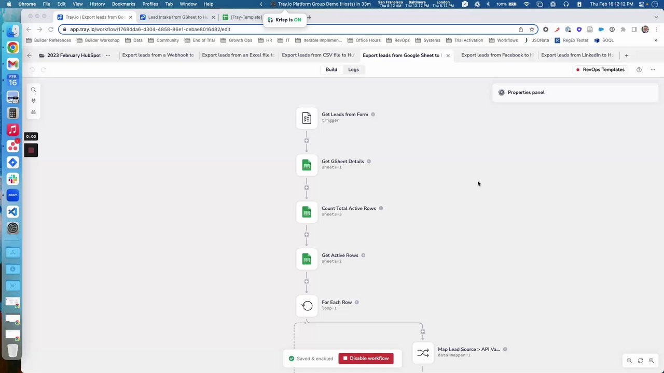Open the Profiles menu in the menu bar
The width and height of the screenshot is (664, 373).
[x=150, y=4]
